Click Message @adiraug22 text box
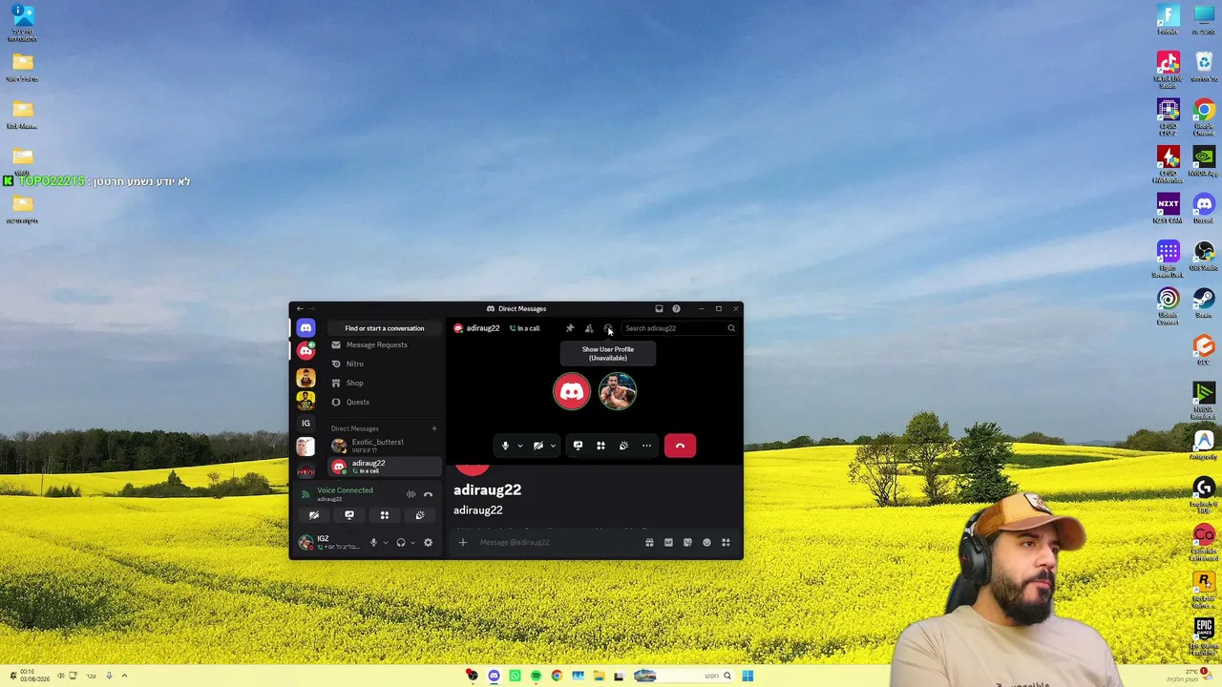 point(558,543)
